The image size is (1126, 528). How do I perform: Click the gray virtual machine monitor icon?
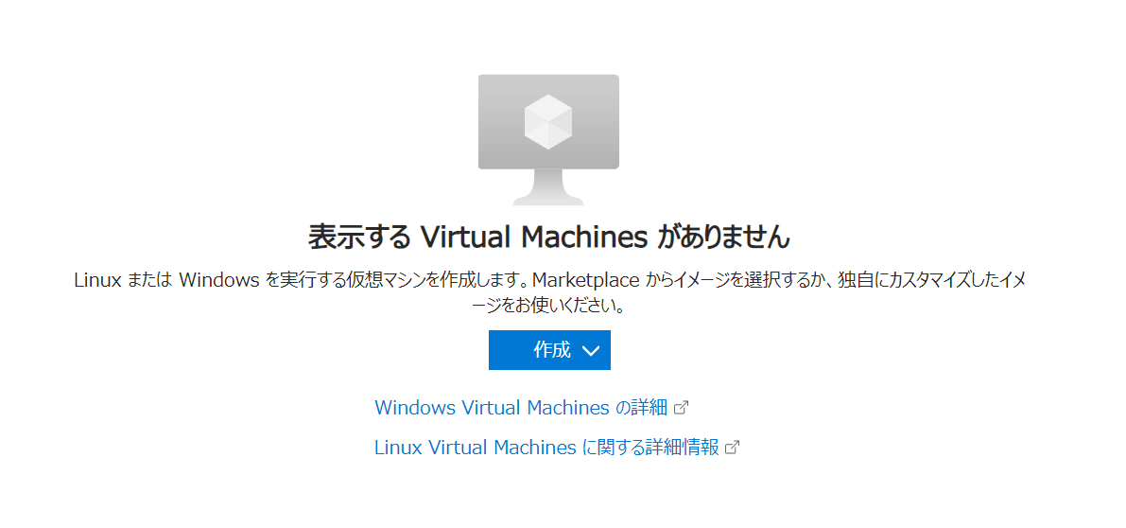(548, 139)
